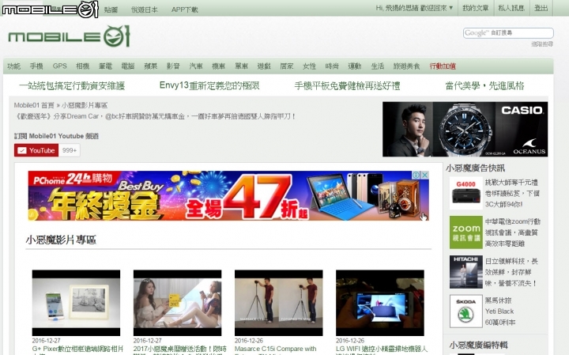Open the 悅遊日本 top link
The height and width of the screenshot is (355, 569).
pyautogui.click(x=145, y=9)
